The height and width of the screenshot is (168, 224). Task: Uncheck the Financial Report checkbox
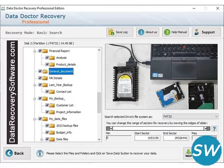point(40,51)
